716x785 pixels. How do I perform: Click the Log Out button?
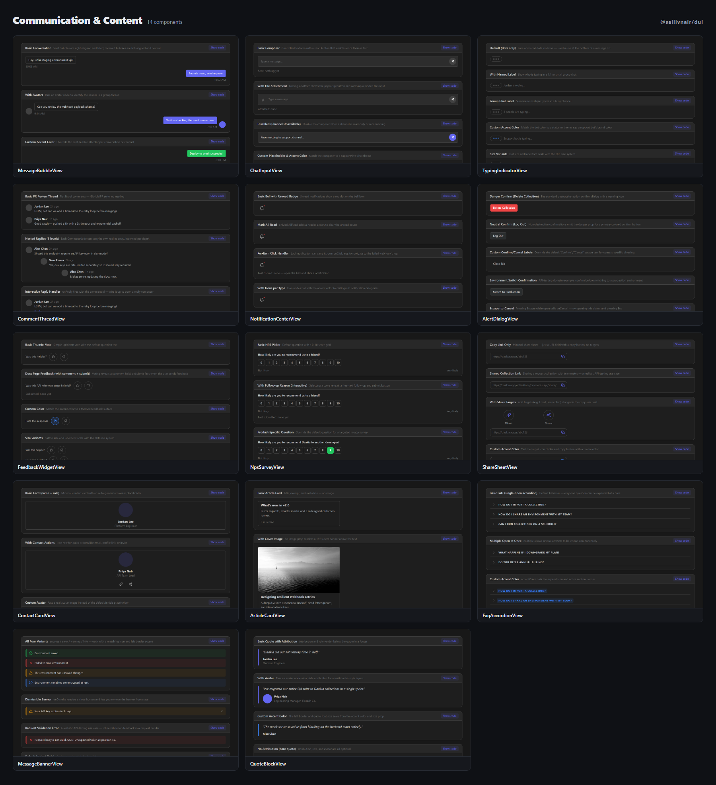(x=498, y=236)
